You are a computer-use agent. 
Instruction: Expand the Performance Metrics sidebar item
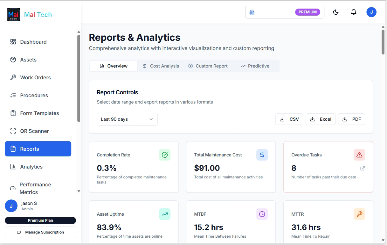(35, 188)
